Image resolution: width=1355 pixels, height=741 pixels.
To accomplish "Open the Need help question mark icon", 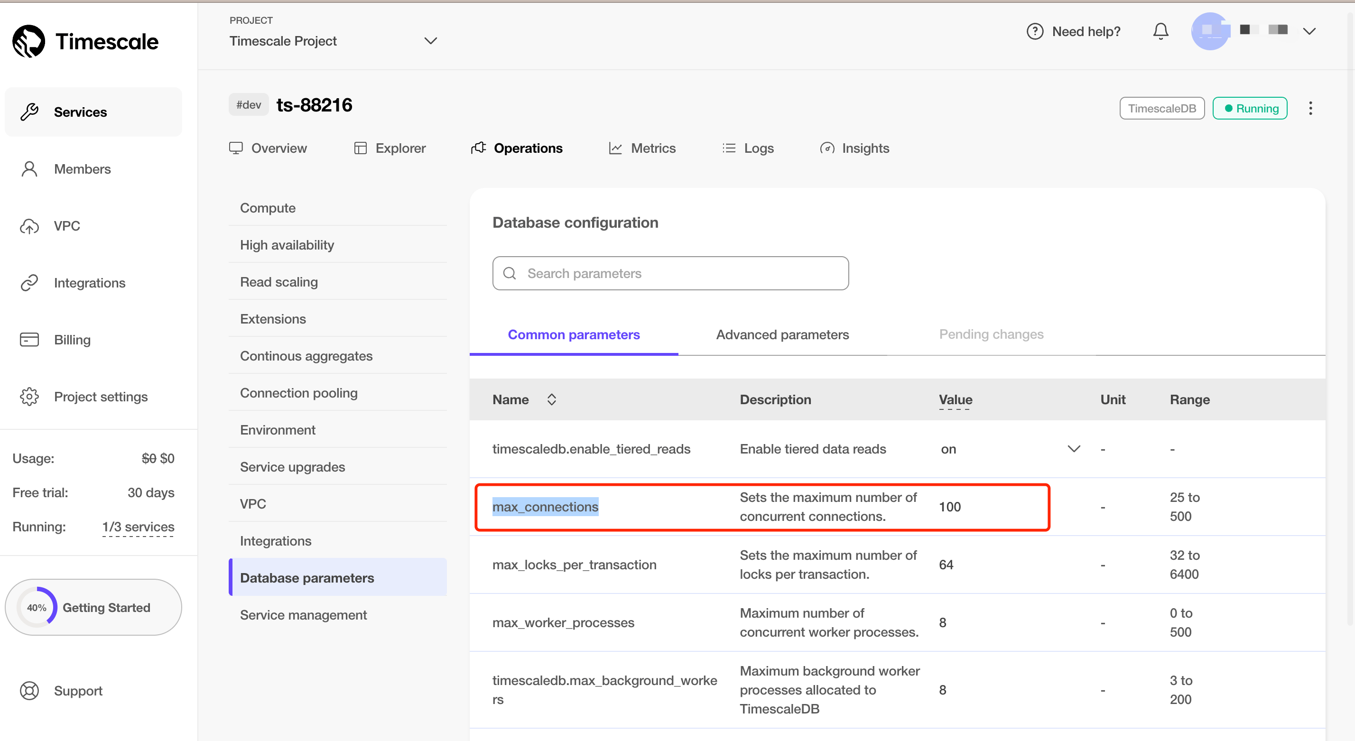I will [x=1034, y=31].
